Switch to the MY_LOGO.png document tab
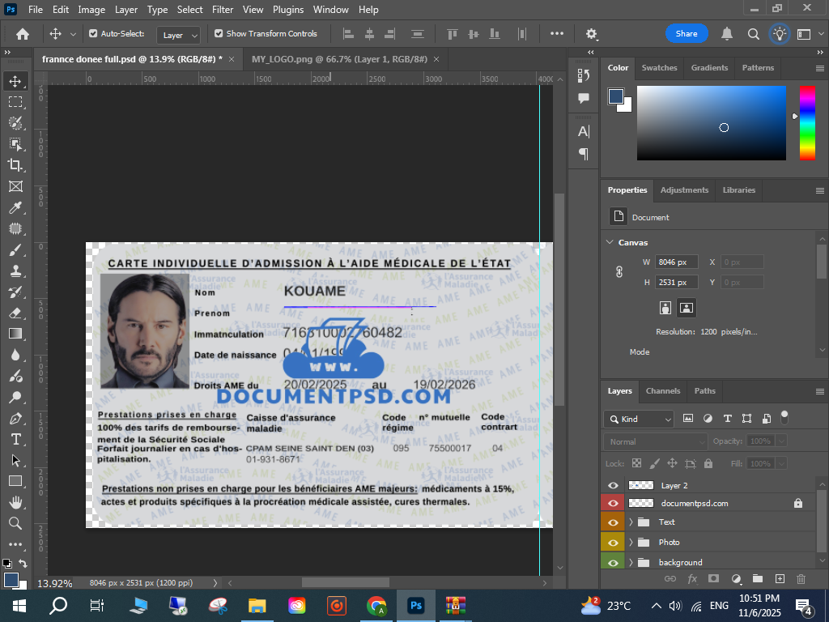The image size is (829, 622). (x=339, y=60)
